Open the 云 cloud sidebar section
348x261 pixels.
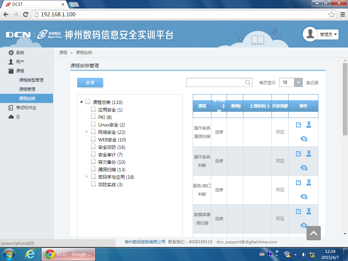14,117
